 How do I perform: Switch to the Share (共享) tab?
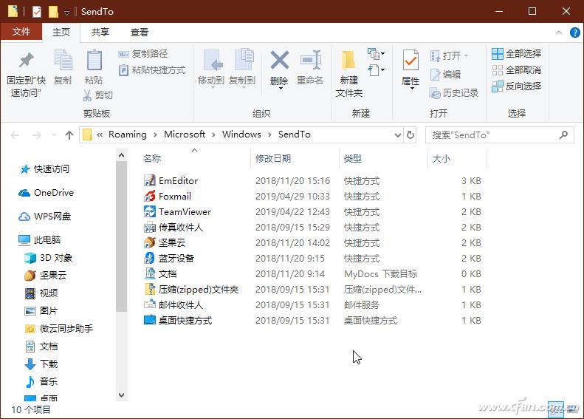pos(100,32)
